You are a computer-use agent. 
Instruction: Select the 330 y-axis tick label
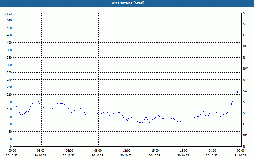pyautogui.click(x=10, y=65)
